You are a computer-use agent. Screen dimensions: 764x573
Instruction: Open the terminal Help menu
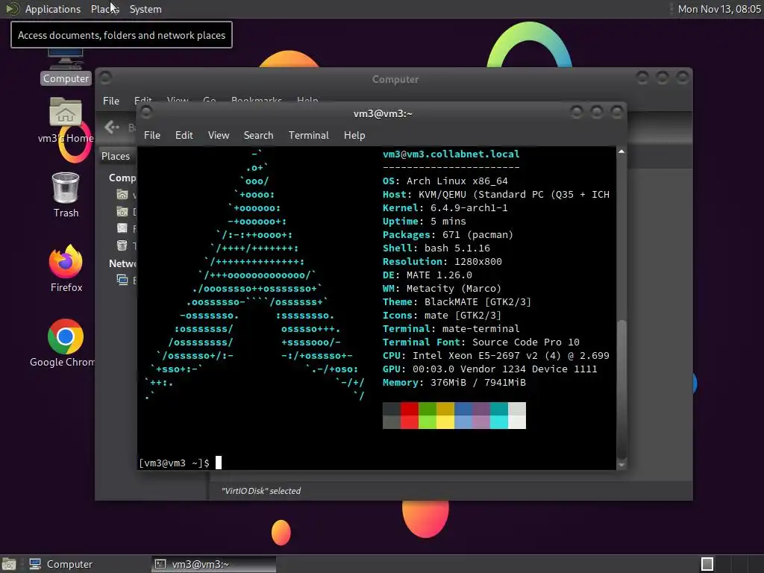[x=354, y=135]
